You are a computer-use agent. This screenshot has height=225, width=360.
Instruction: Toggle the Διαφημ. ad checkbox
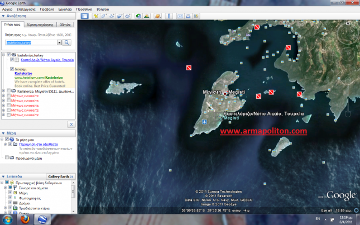point(12,69)
